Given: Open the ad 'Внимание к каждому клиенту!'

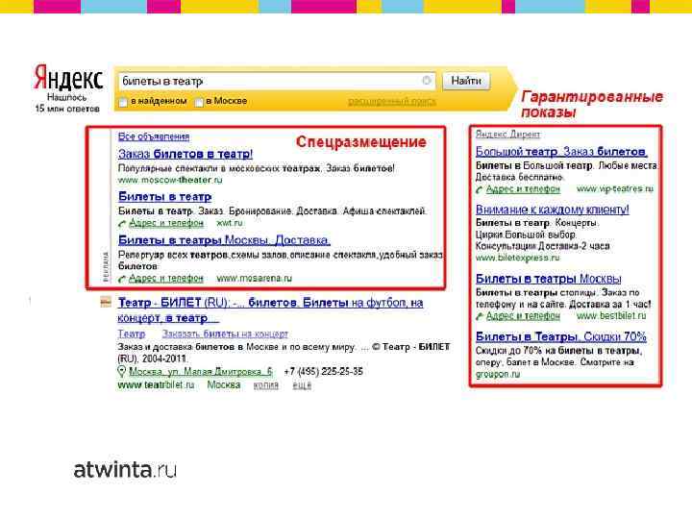Looking at the screenshot, I should pyautogui.click(x=552, y=210).
